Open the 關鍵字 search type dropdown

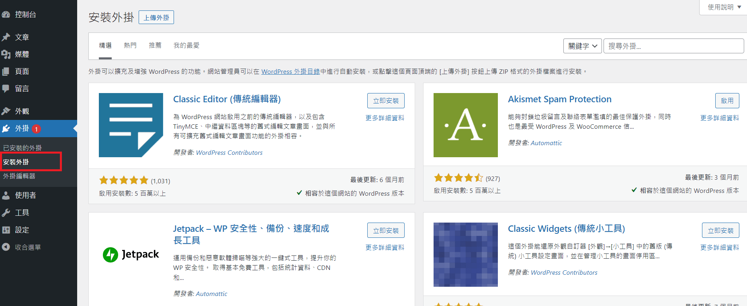click(583, 46)
